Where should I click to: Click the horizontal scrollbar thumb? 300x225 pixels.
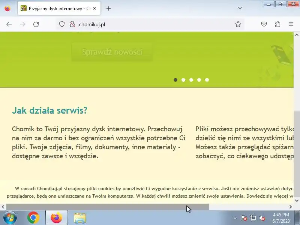coord(108,207)
